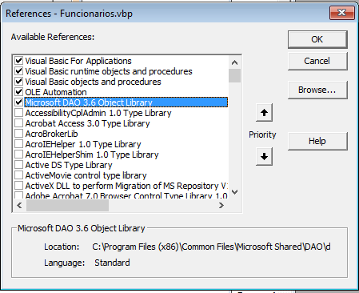Click the vertical scrollbar thumb

(x=234, y=76)
